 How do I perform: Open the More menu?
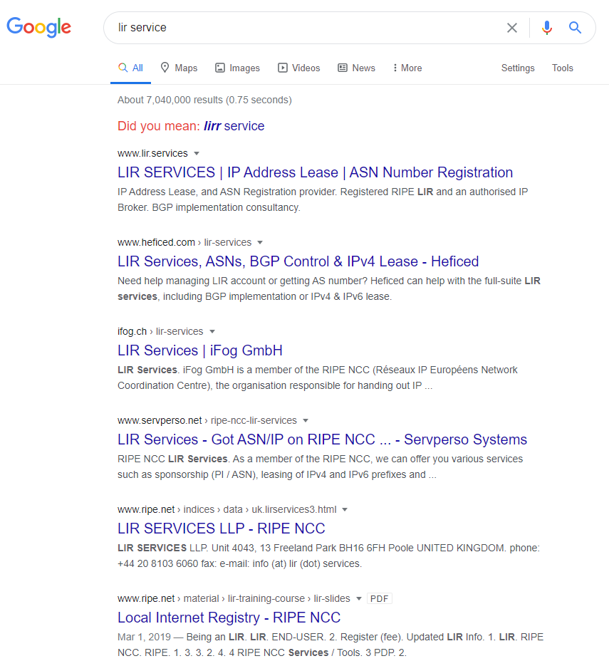coord(407,68)
